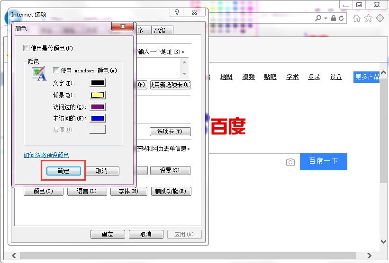Screen dimensions: 389x263
Task: Click the 设置(S) button
Action: pyautogui.click(x=170, y=170)
